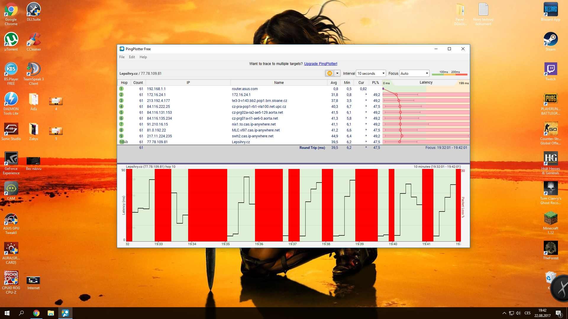Open the Help menu
Image resolution: width=568 pixels, height=319 pixels.
(143, 57)
